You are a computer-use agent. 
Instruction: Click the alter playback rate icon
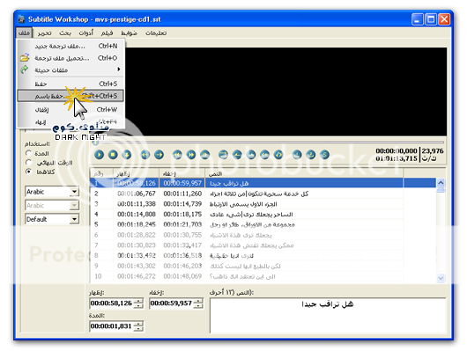click(205, 155)
